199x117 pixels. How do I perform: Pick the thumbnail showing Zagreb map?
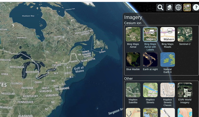(150, 112)
